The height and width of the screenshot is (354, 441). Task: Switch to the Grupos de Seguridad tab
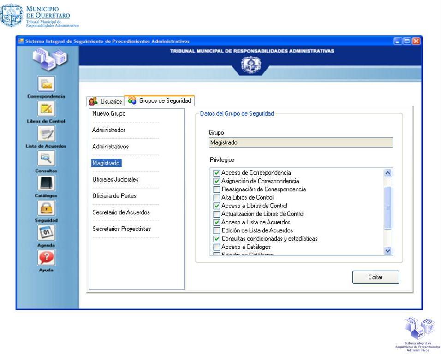point(160,100)
